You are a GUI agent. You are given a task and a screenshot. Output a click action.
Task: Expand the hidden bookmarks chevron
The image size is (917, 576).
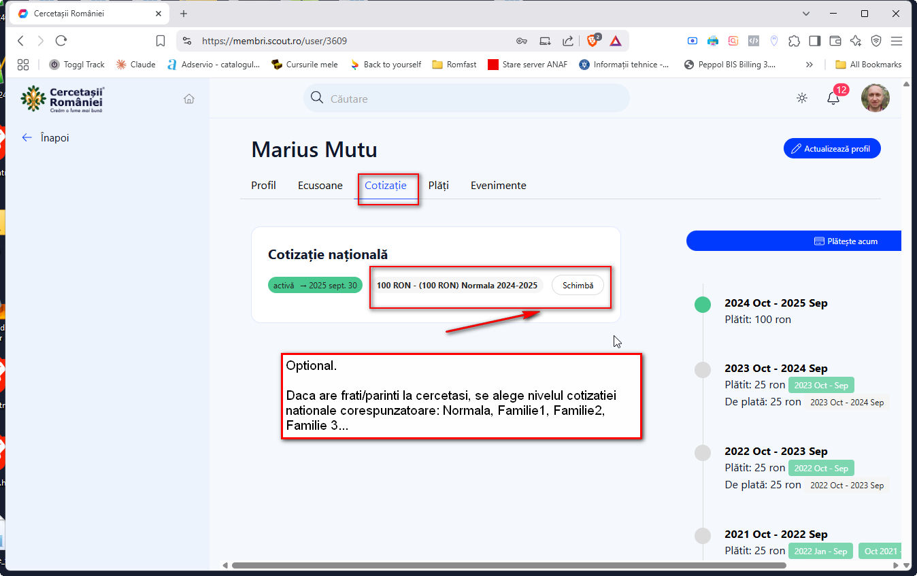tap(809, 65)
